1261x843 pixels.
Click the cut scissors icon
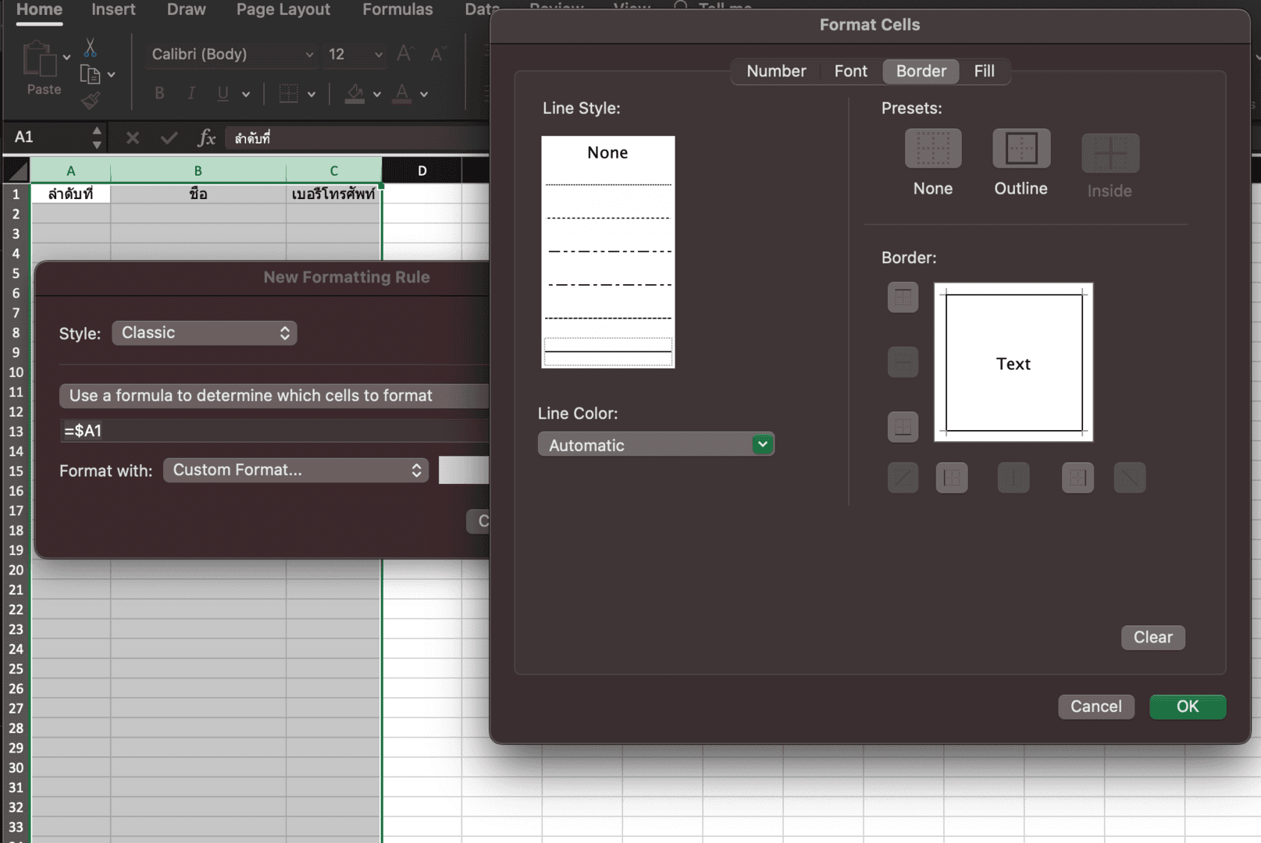point(91,48)
